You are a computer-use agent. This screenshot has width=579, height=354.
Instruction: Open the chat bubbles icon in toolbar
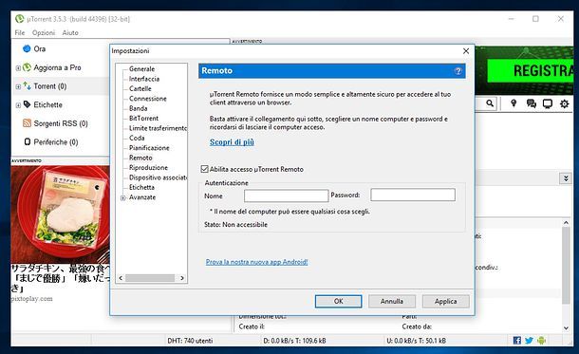point(531,103)
